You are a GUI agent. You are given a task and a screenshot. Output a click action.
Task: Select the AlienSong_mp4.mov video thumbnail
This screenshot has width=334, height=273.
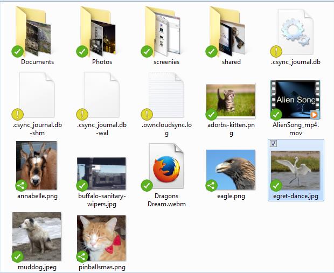coord(295,100)
